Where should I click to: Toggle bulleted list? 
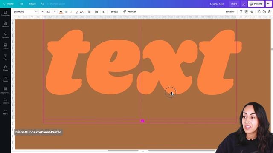click(x=96, y=12)
